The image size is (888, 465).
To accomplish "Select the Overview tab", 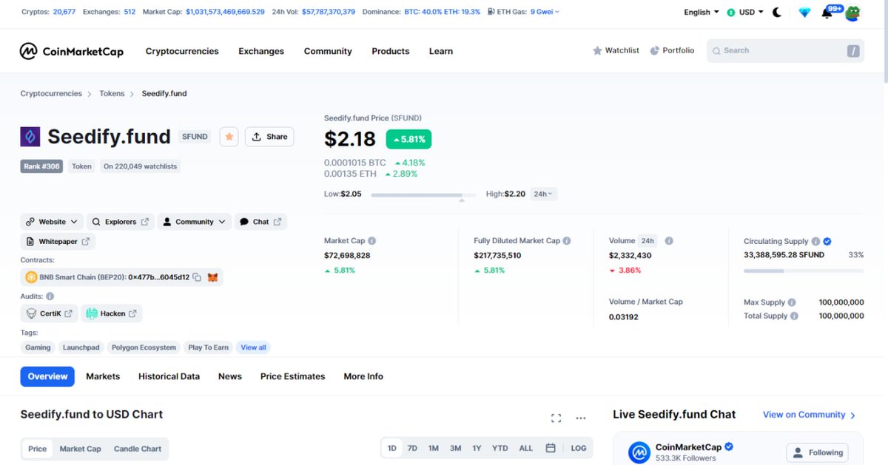I will pyautogui.click(x=47, y=376).
